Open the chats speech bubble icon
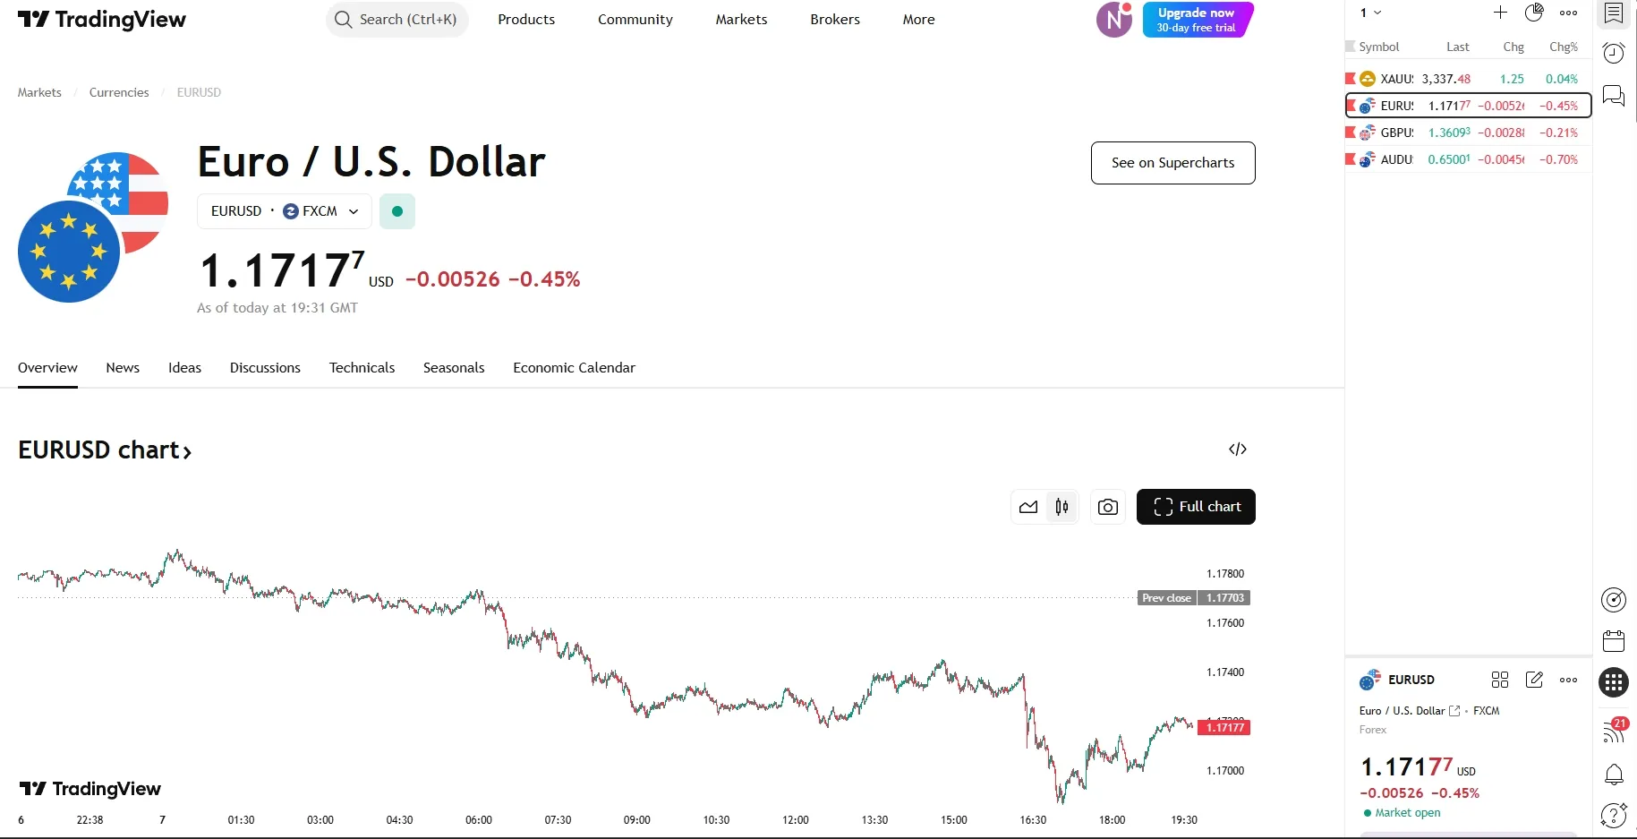1637x839 pixels. click(x=1613, y=96)
